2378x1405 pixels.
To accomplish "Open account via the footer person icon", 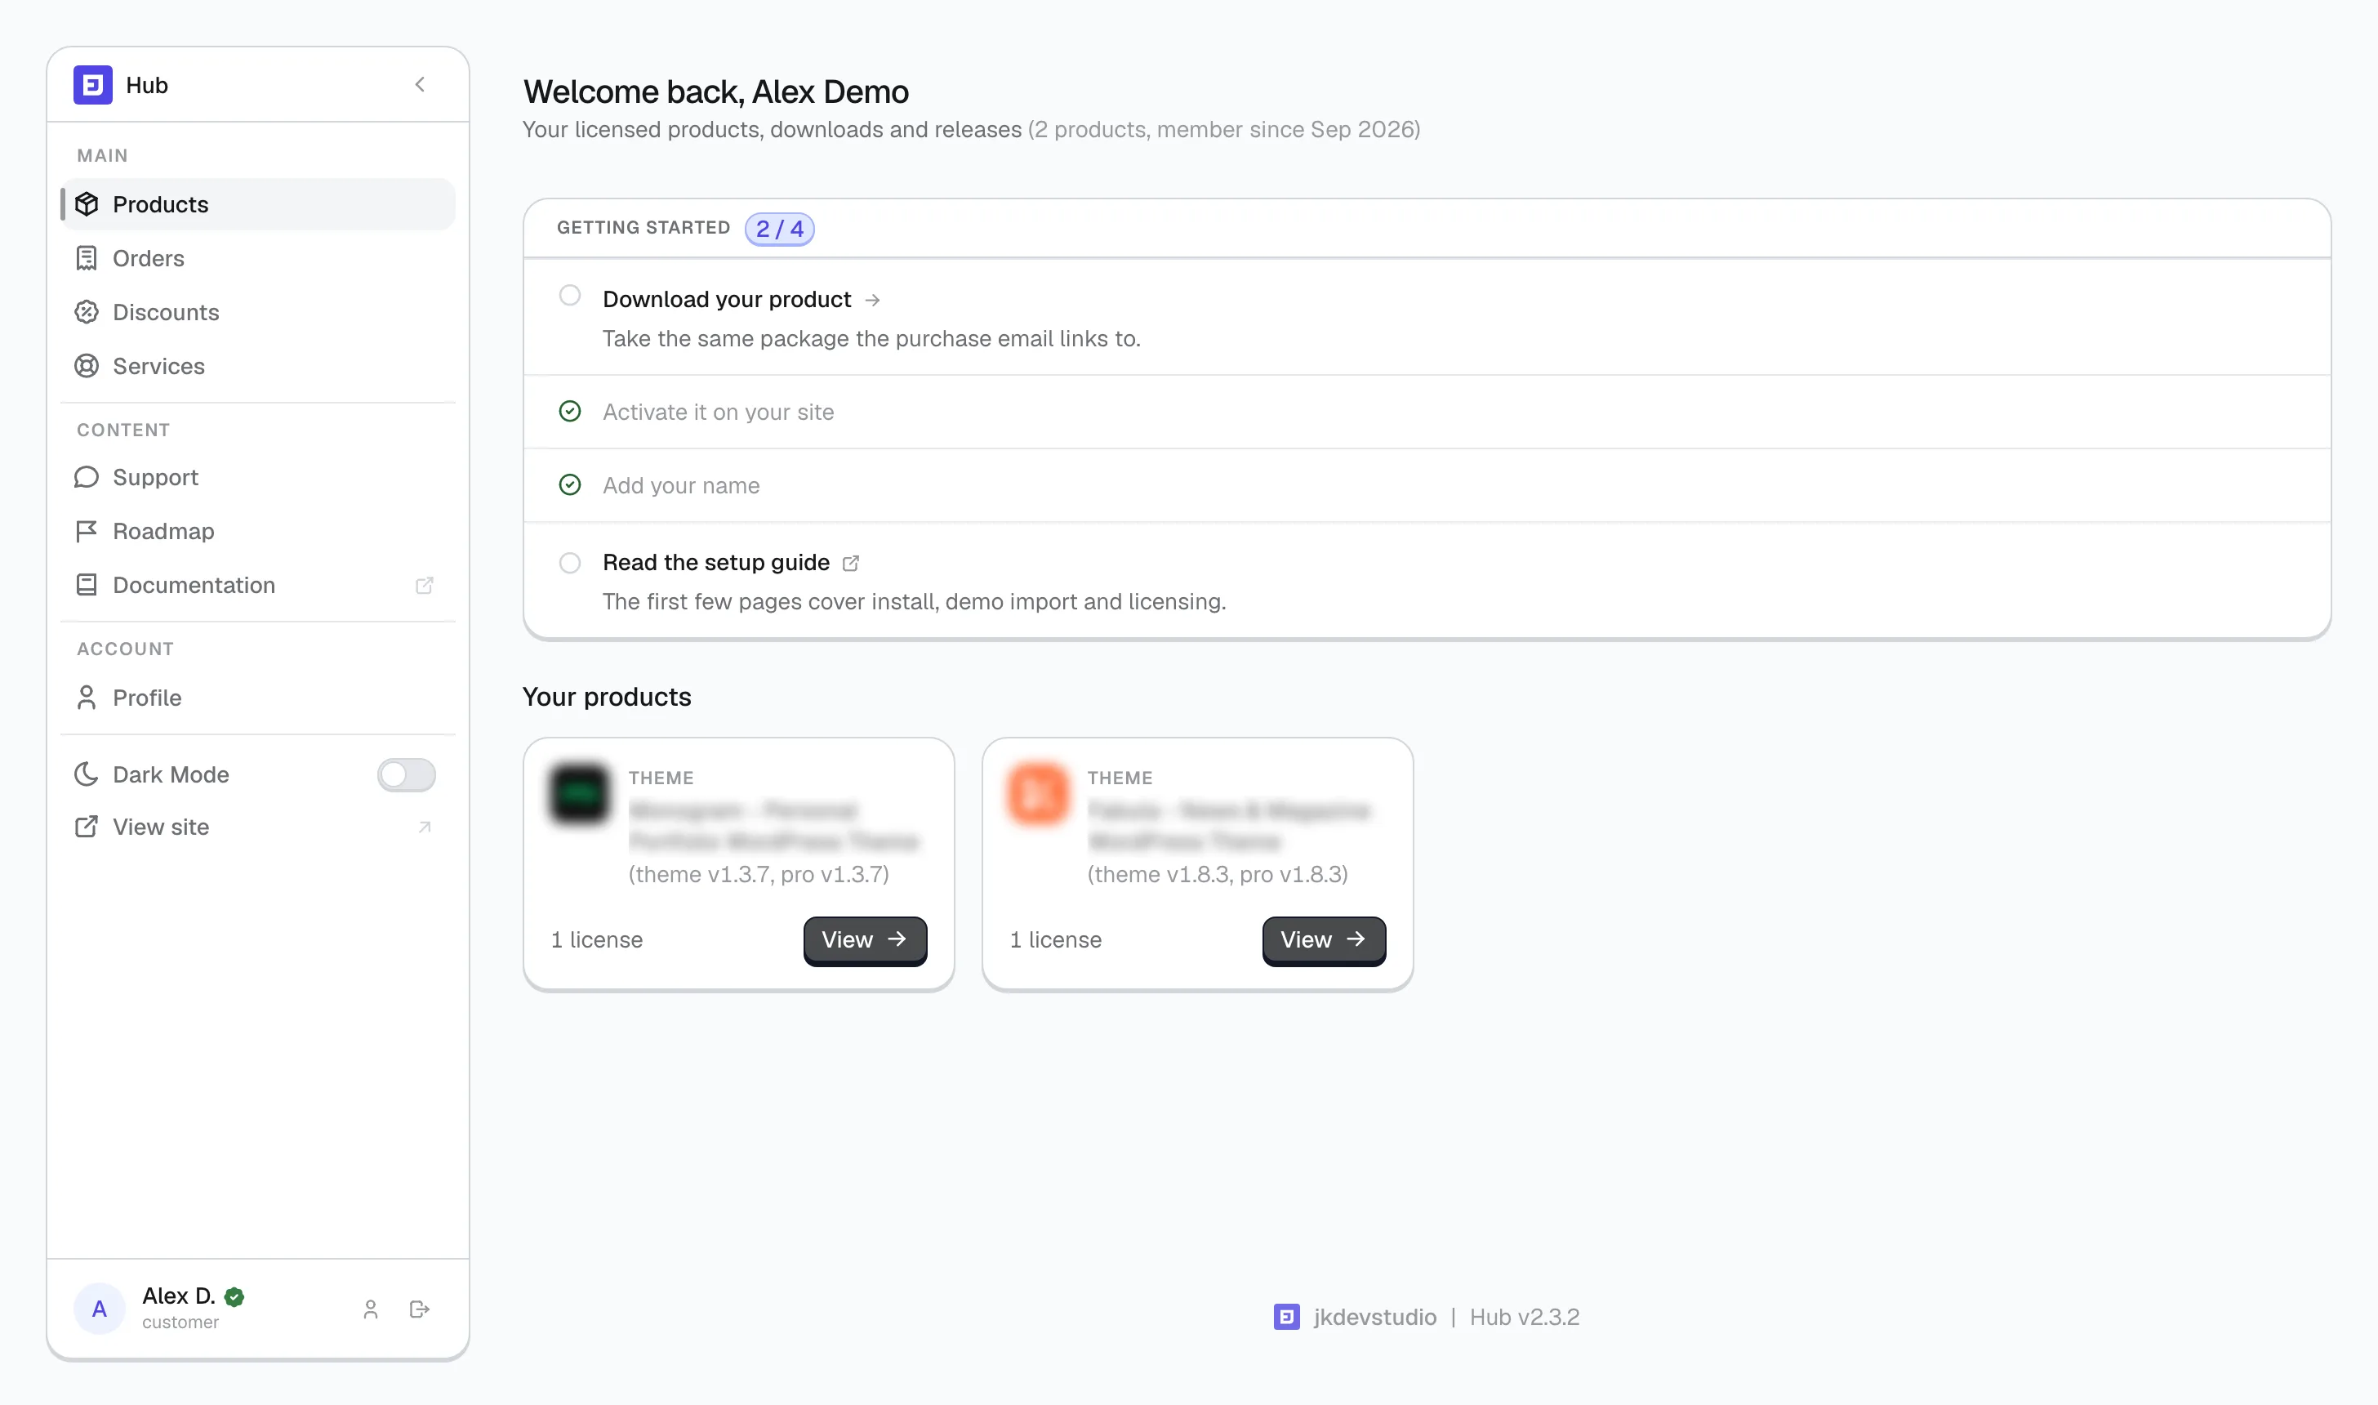I will pyautogui.click(x=371, y=1309).
